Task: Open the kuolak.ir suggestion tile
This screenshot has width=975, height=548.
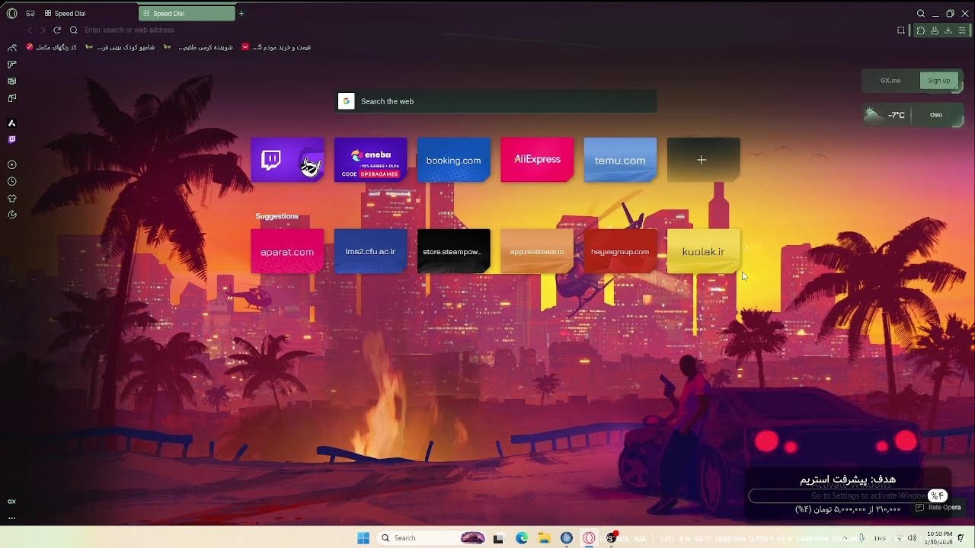Action: 703,251
